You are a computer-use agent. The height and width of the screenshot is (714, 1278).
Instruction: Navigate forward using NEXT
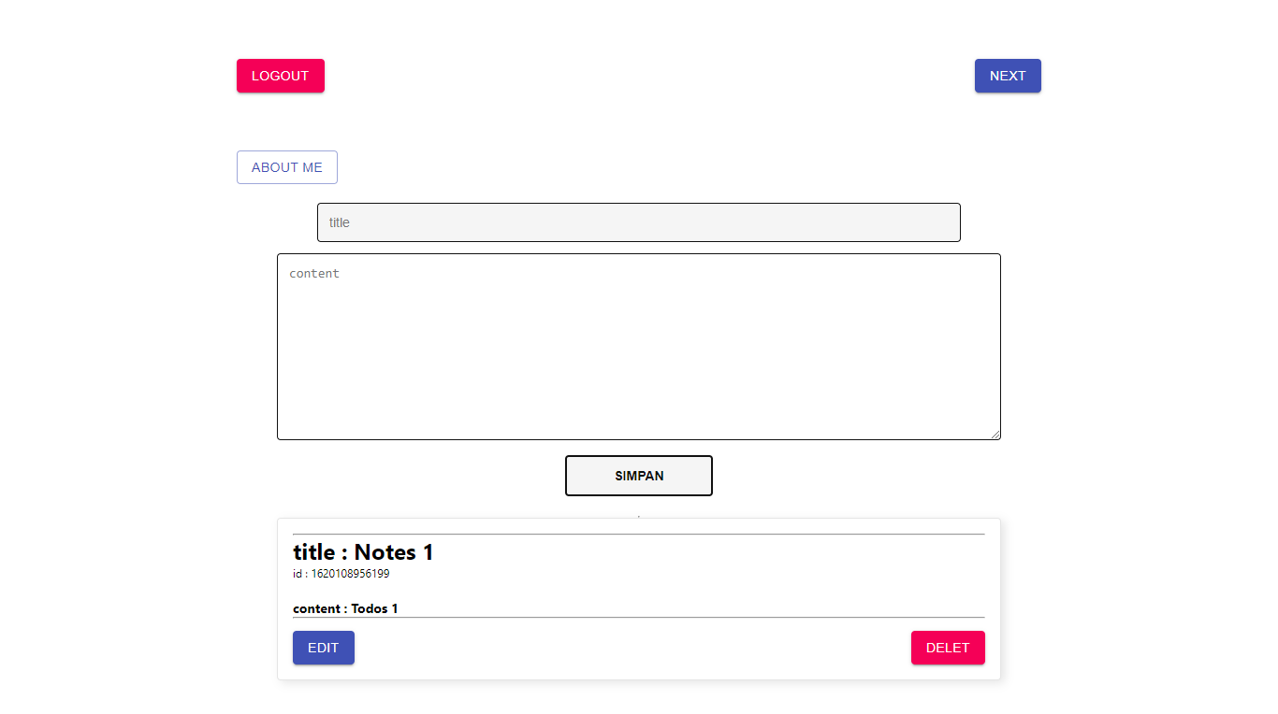[x=1008, y=76]
